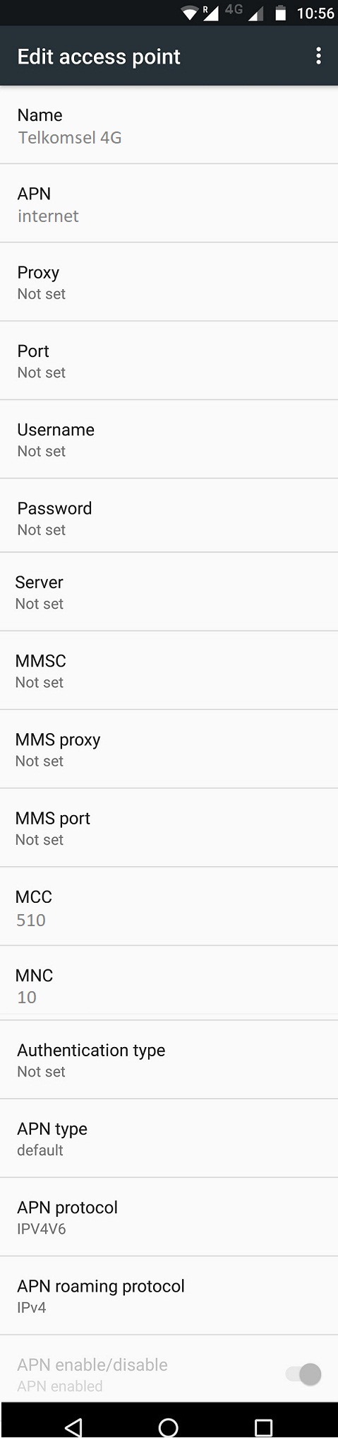Open the APN protocol IPV4V6 selector
The width and height of the screenshot is (338, 1438).
click(x=169, y=1217)
